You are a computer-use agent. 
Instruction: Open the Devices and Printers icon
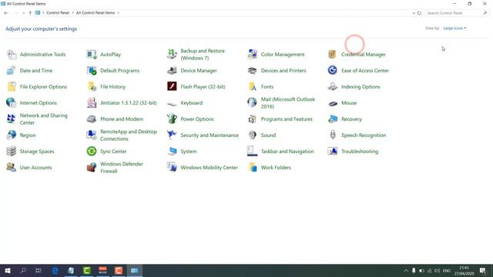(252, 70)
